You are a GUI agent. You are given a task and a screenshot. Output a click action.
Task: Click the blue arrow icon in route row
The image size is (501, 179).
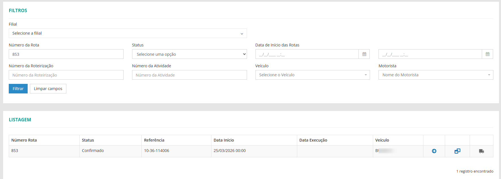pos(434,151)
